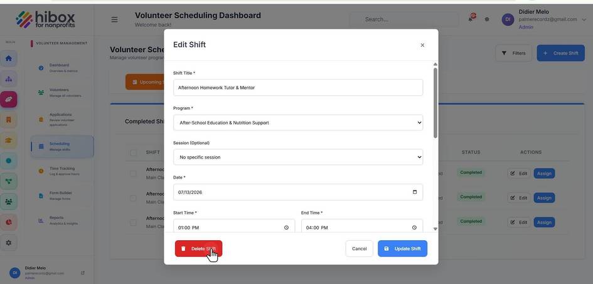The image size is (593, 284).
Task: Open Form Builder in volunteer menu
Action: 62,196
